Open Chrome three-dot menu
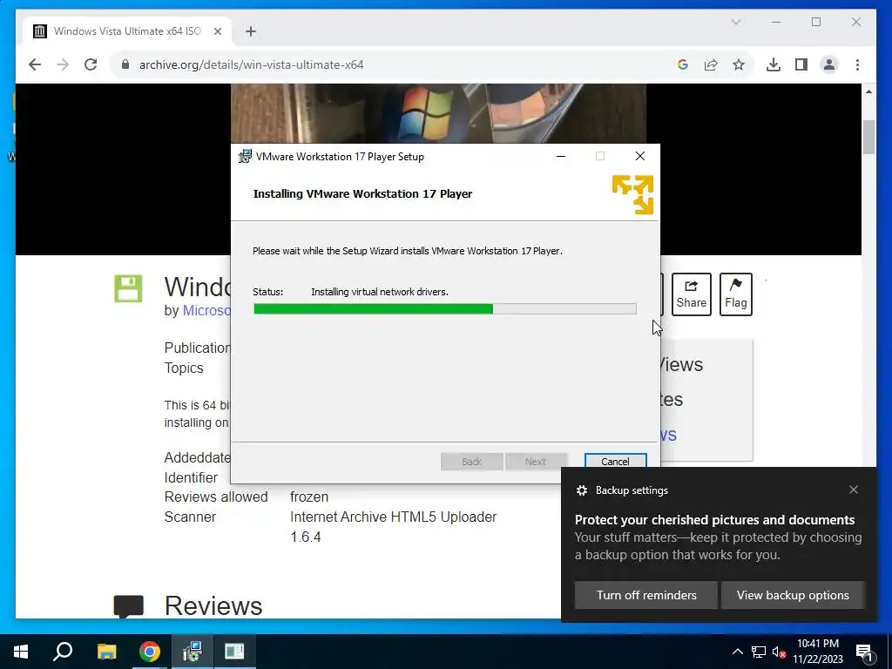The width and height of the screenshot is (892, 669). (x=857, y=64)
